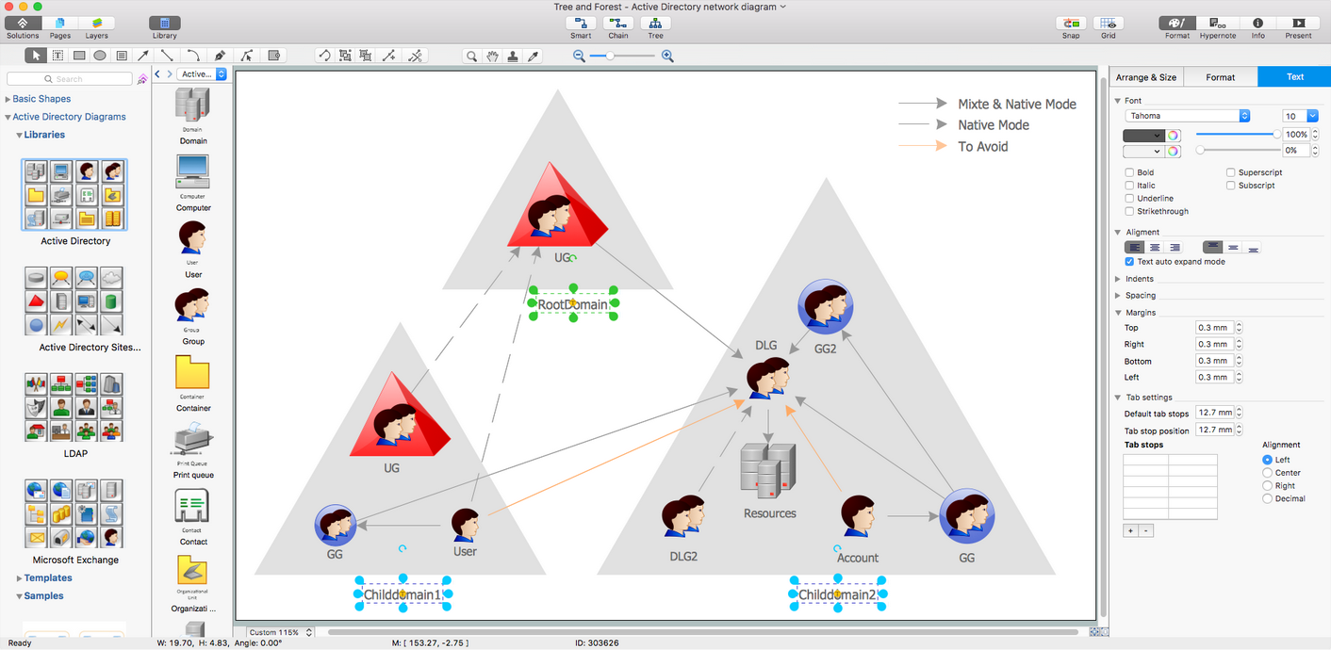The width and height of the screenshot is (1331, 650).
Task: Select the Center tab alignment radio
Action: pyautogui.click(x=1267, y=473)
